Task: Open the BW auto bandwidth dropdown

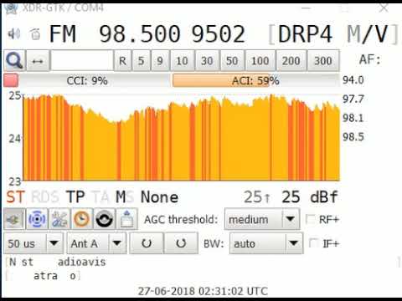Action: [266, 243]
